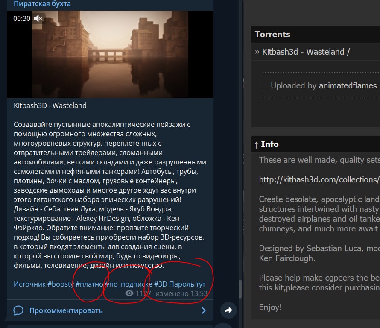
Task: Click the chevron next to Прокомментировать
Action: (204, 310)
